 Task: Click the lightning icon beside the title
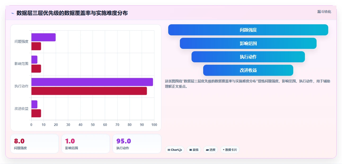(x=12, y=13)
